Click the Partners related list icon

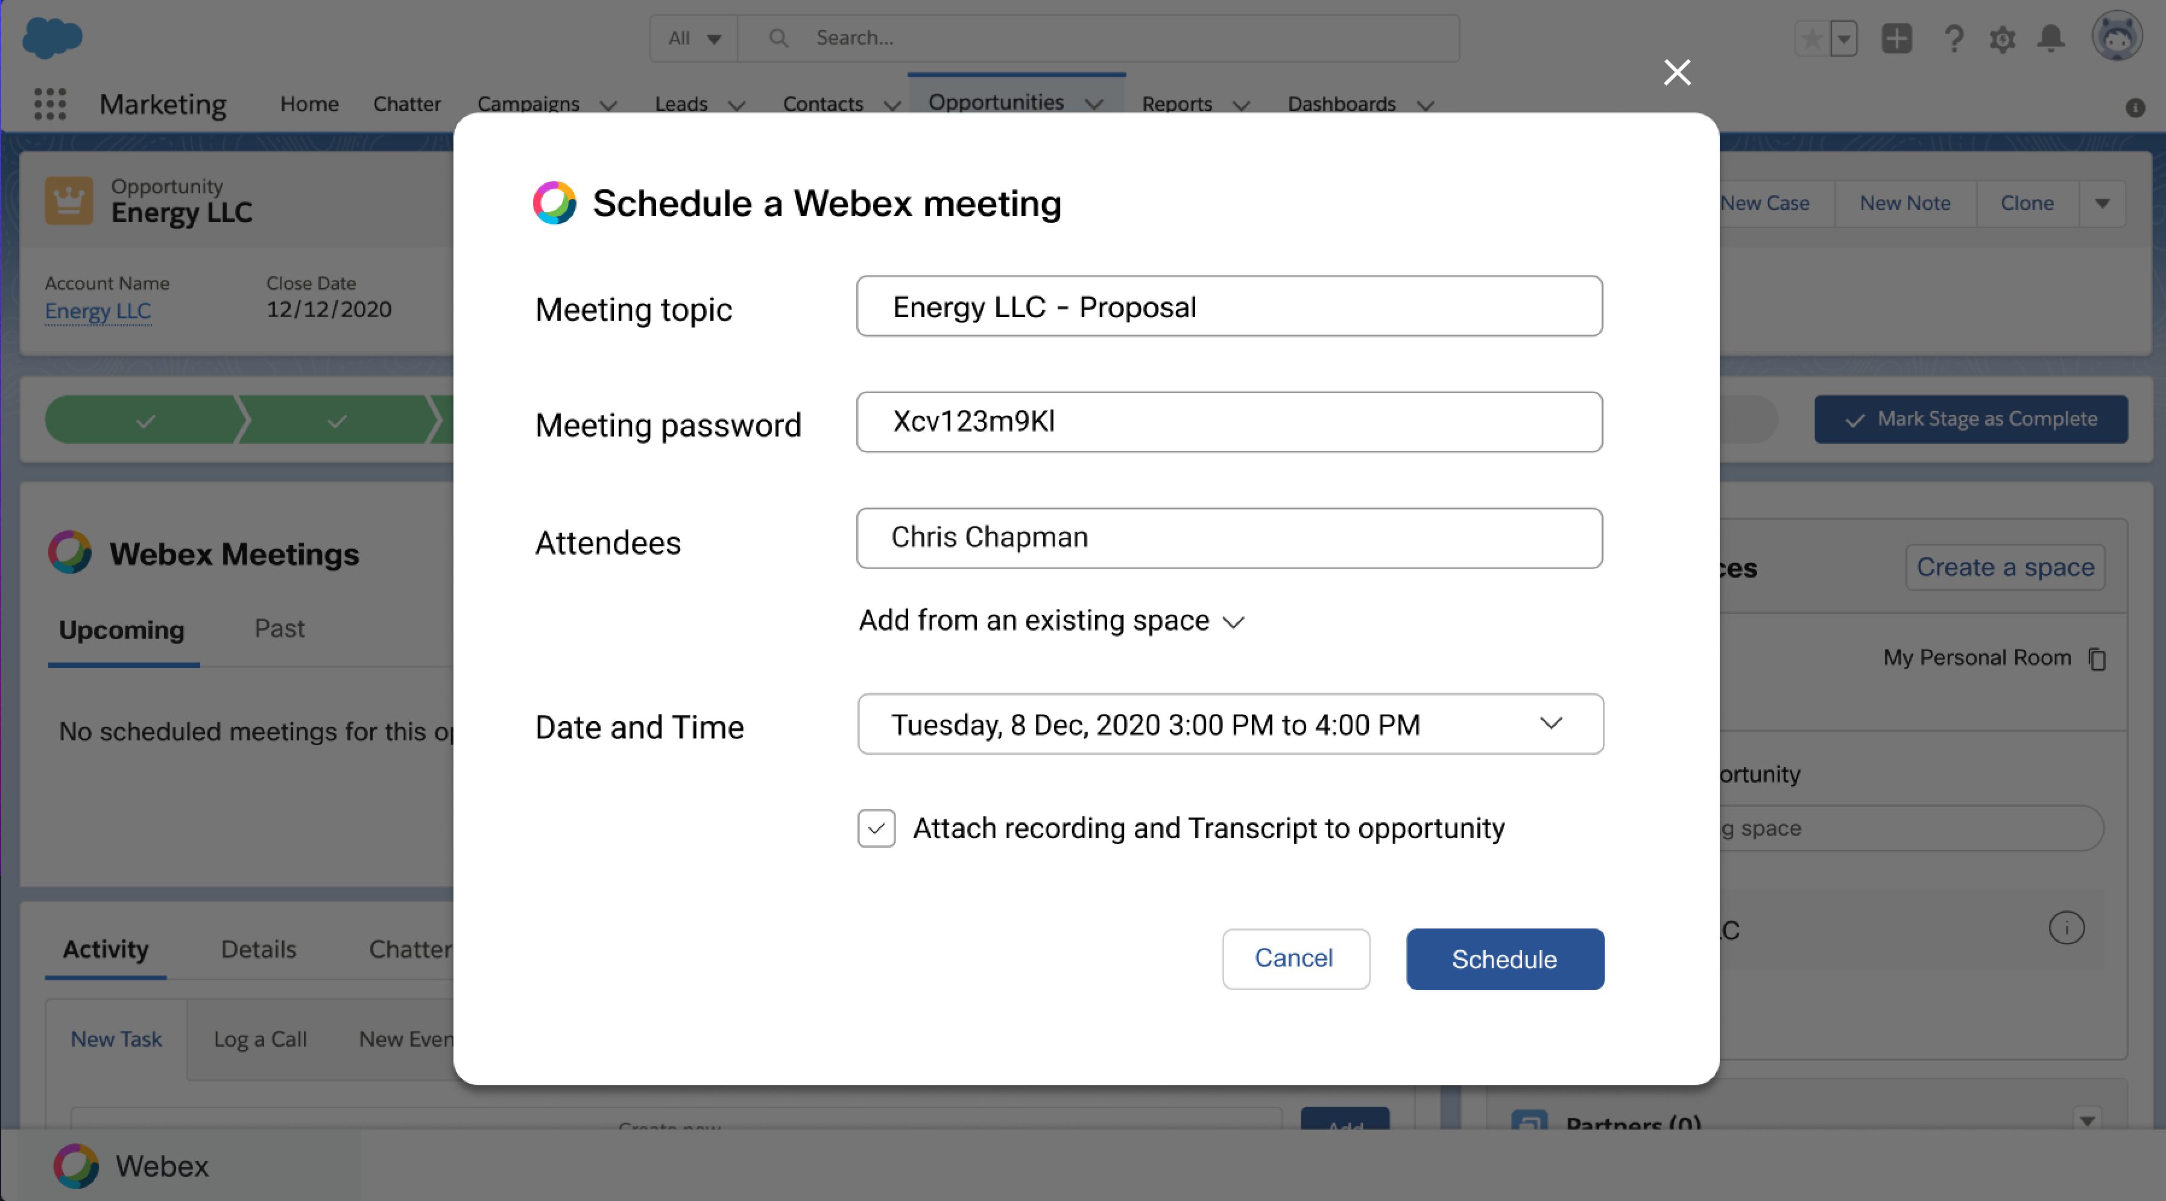(x=1529, y=1120)
